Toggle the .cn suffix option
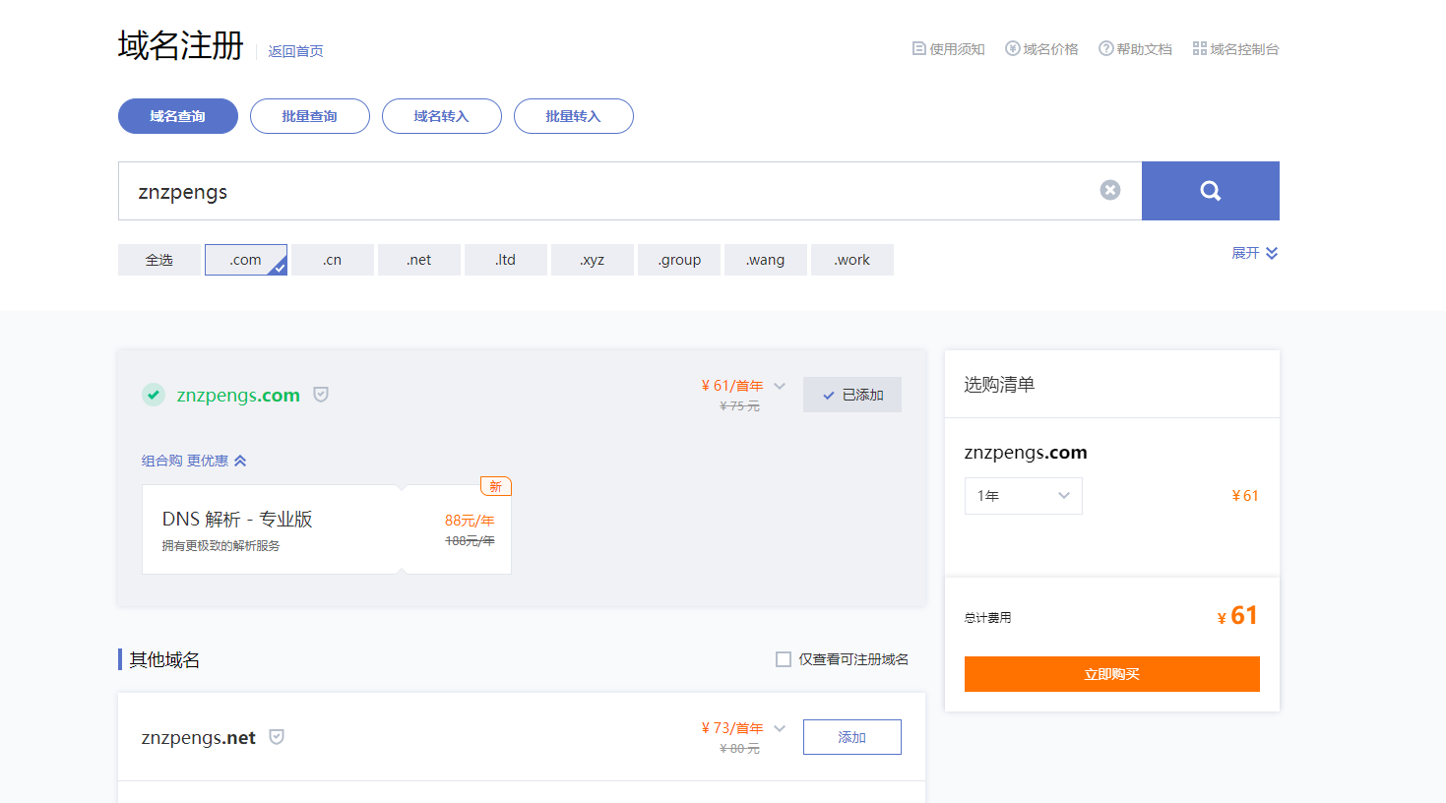Image resolution: width=1446 pixels, height=803 pixels. coord(333,260)
